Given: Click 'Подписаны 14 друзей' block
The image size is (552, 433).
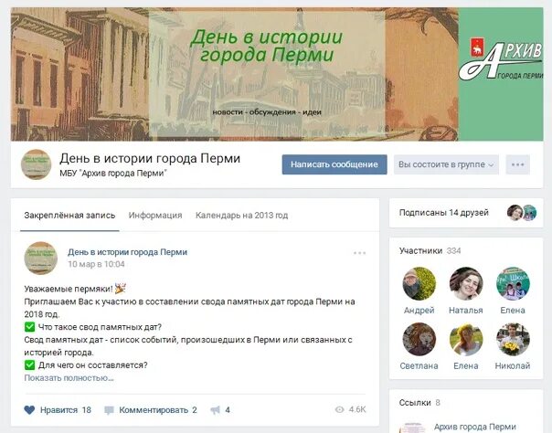Looking at the screenshot, I should pyautogui.click(x=466, y=213).
